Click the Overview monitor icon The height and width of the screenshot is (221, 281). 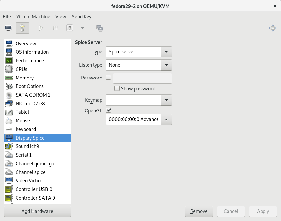coord(9,44)
